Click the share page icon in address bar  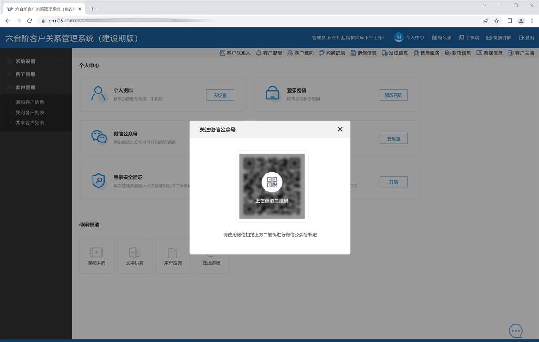(486, 21)
